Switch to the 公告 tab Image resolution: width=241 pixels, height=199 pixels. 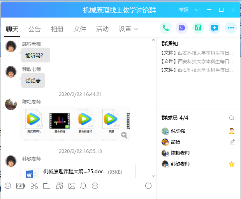(x=35, y=29)
